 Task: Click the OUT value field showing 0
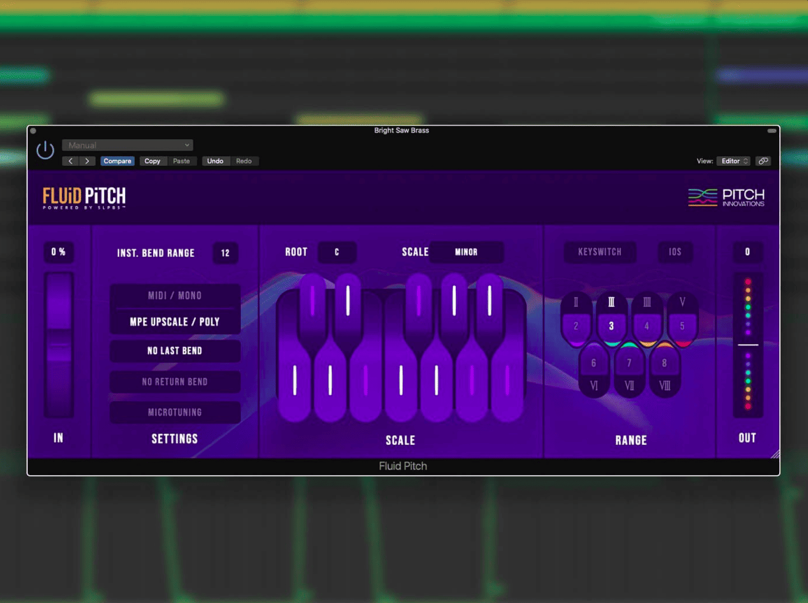(748, 252)
